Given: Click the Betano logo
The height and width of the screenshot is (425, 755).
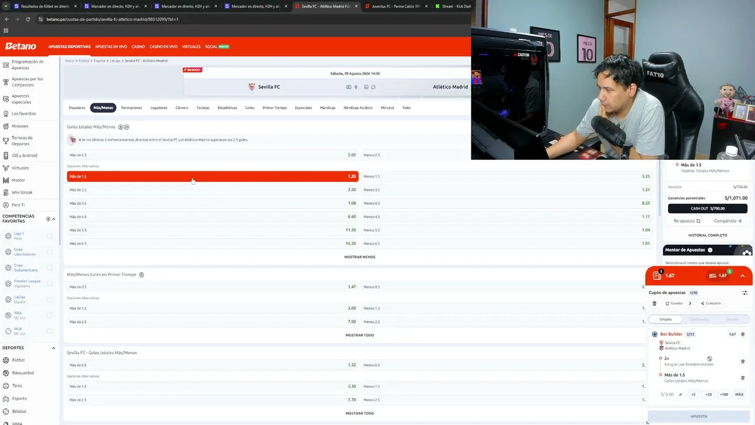Looking at the screenshot, I should pos(21,47).
